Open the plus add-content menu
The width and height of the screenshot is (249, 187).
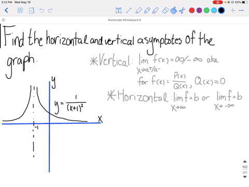click(x=233, y=10)
